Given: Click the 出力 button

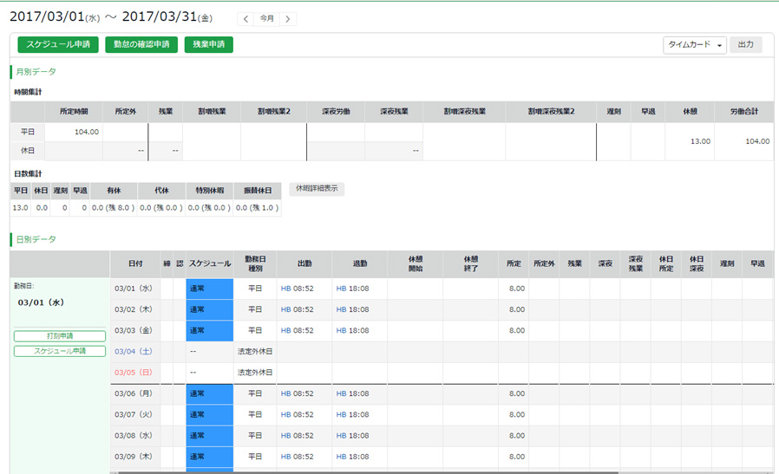Looking at the screenshot, I should pyautogui.click(x=746, y=45).
